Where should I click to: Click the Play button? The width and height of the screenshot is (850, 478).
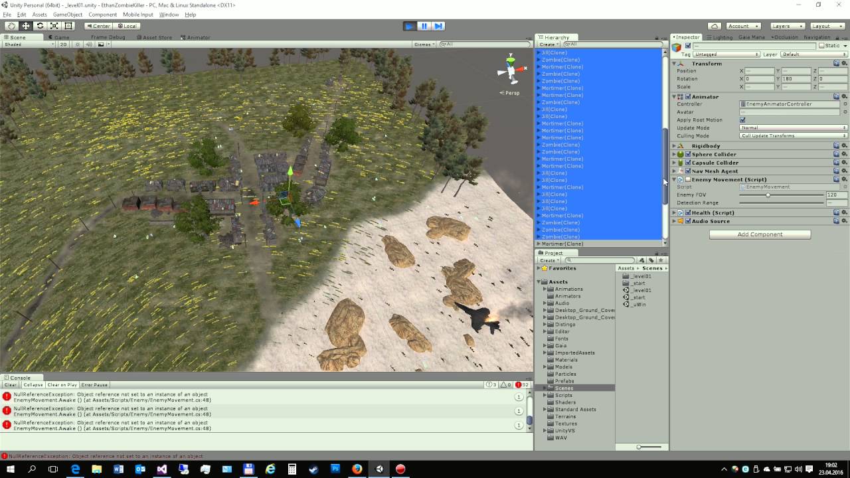[410, 26]
